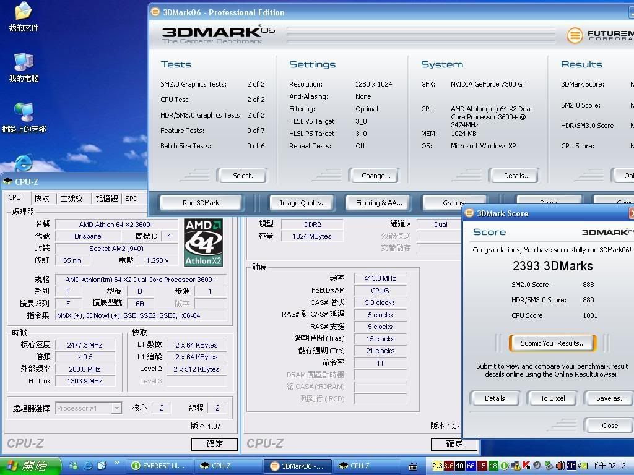Click Submit Your Results... button
Viewport: 634px width, 475px height.
[x=553, y=343]
